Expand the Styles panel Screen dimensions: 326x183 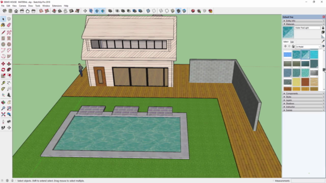304,97
